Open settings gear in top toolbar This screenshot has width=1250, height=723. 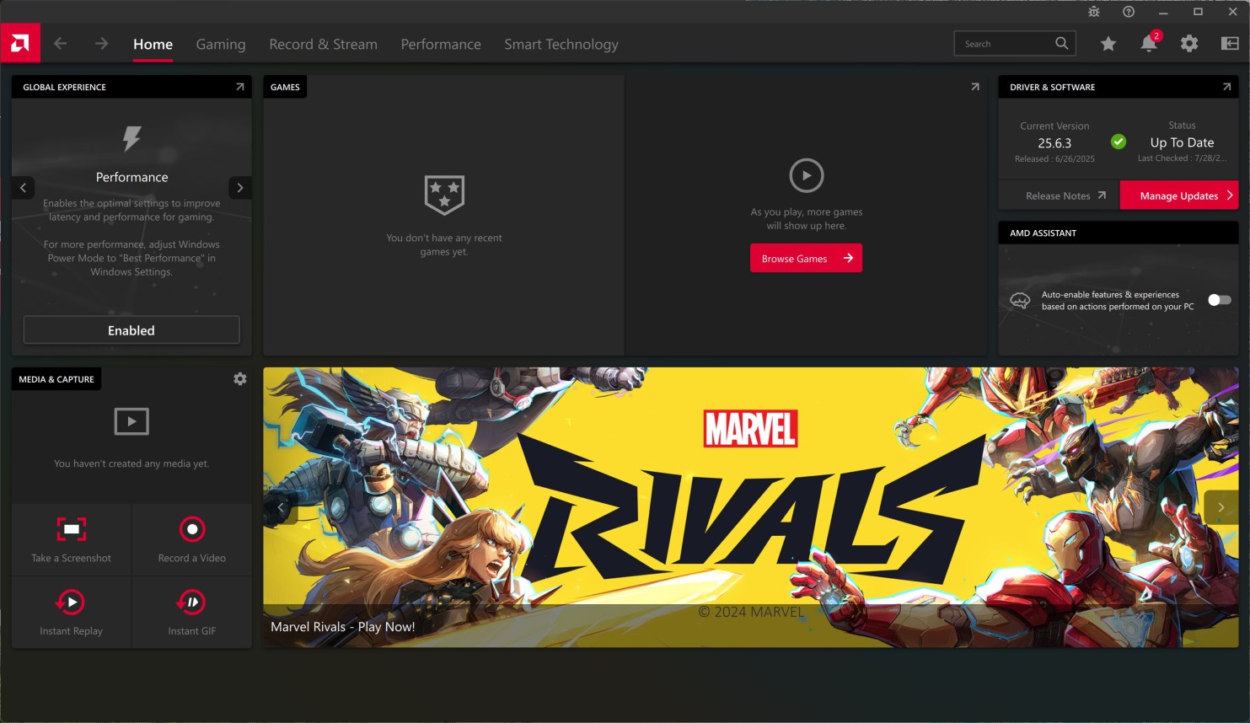[1188, 44]
